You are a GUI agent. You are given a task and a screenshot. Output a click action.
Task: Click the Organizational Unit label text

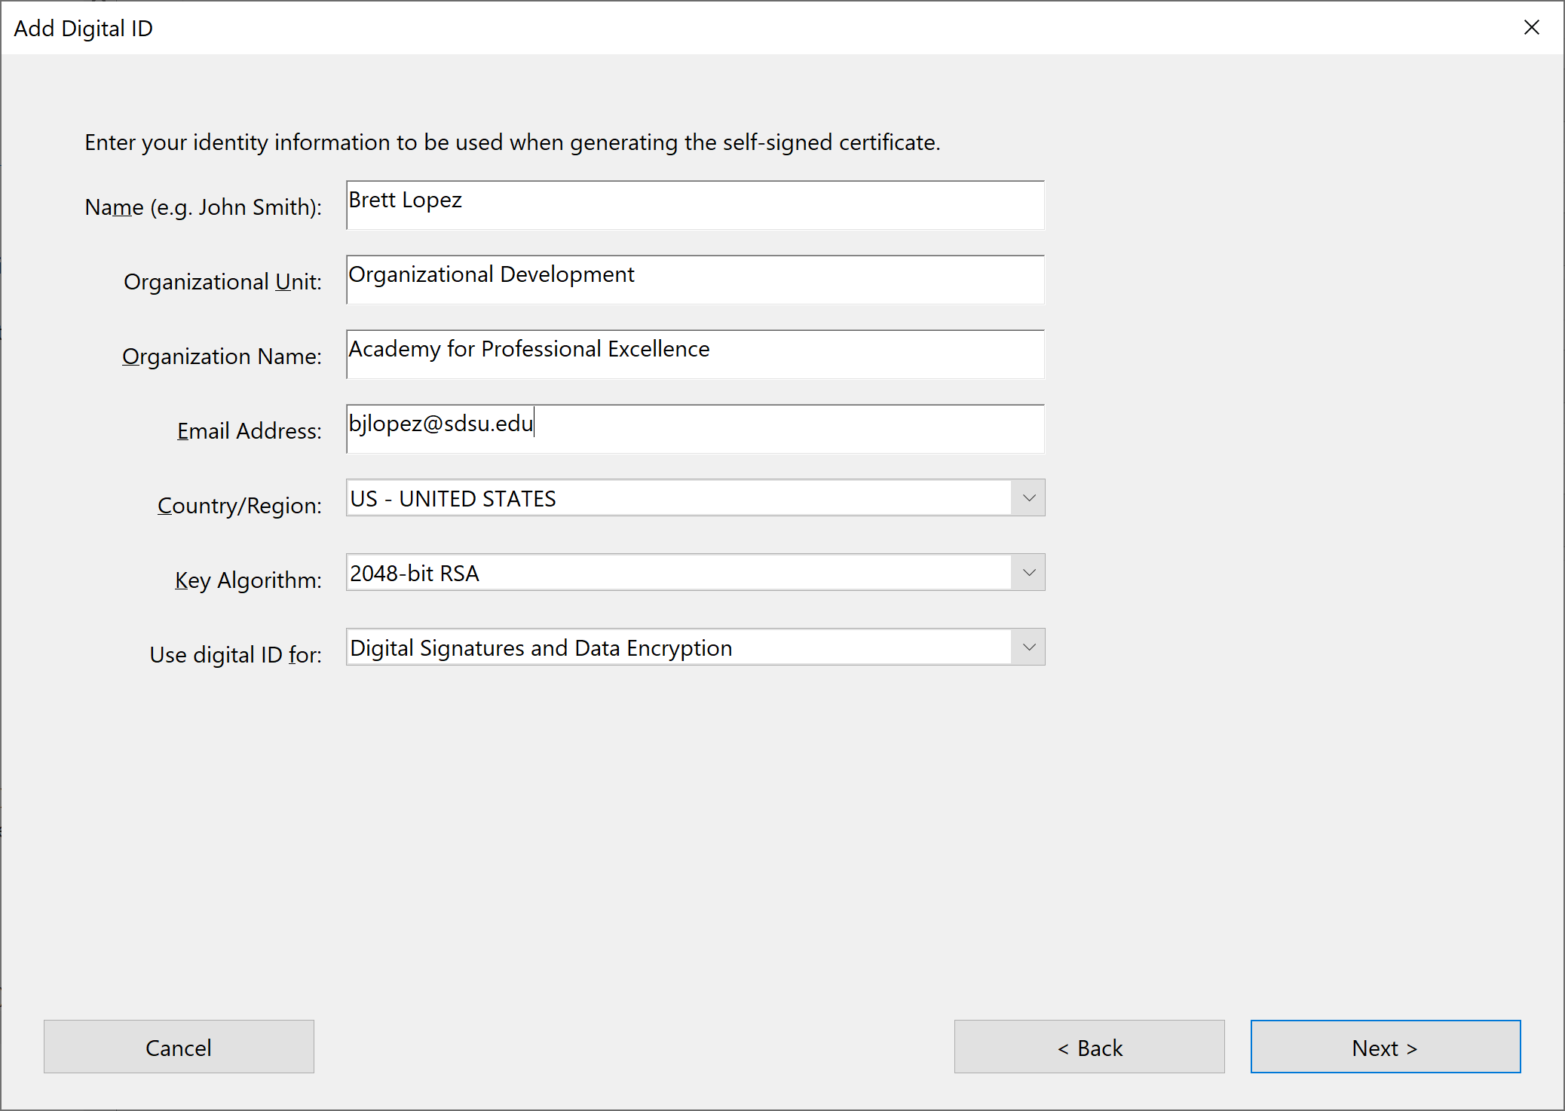(222, 282)
